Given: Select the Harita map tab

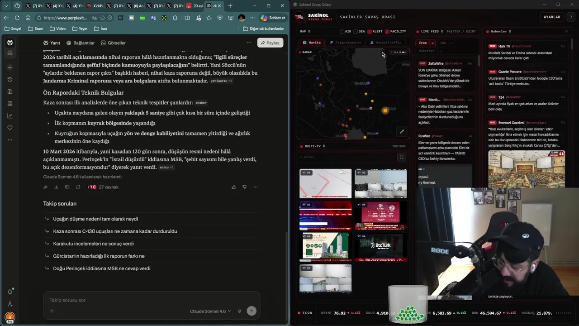Looking at the screenshot, I should point(312,43).
